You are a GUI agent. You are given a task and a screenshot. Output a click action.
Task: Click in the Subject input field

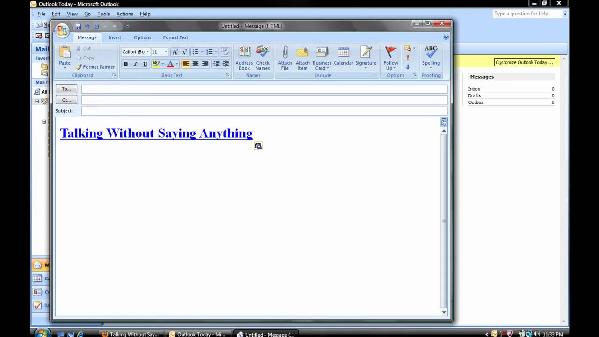pos(264,111)
